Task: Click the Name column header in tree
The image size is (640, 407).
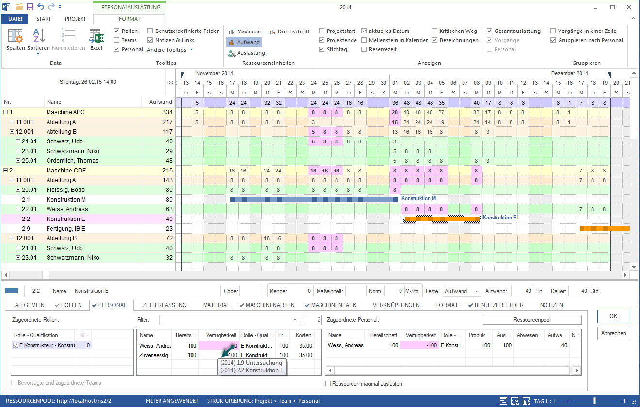Action: [x=93, y=102]
